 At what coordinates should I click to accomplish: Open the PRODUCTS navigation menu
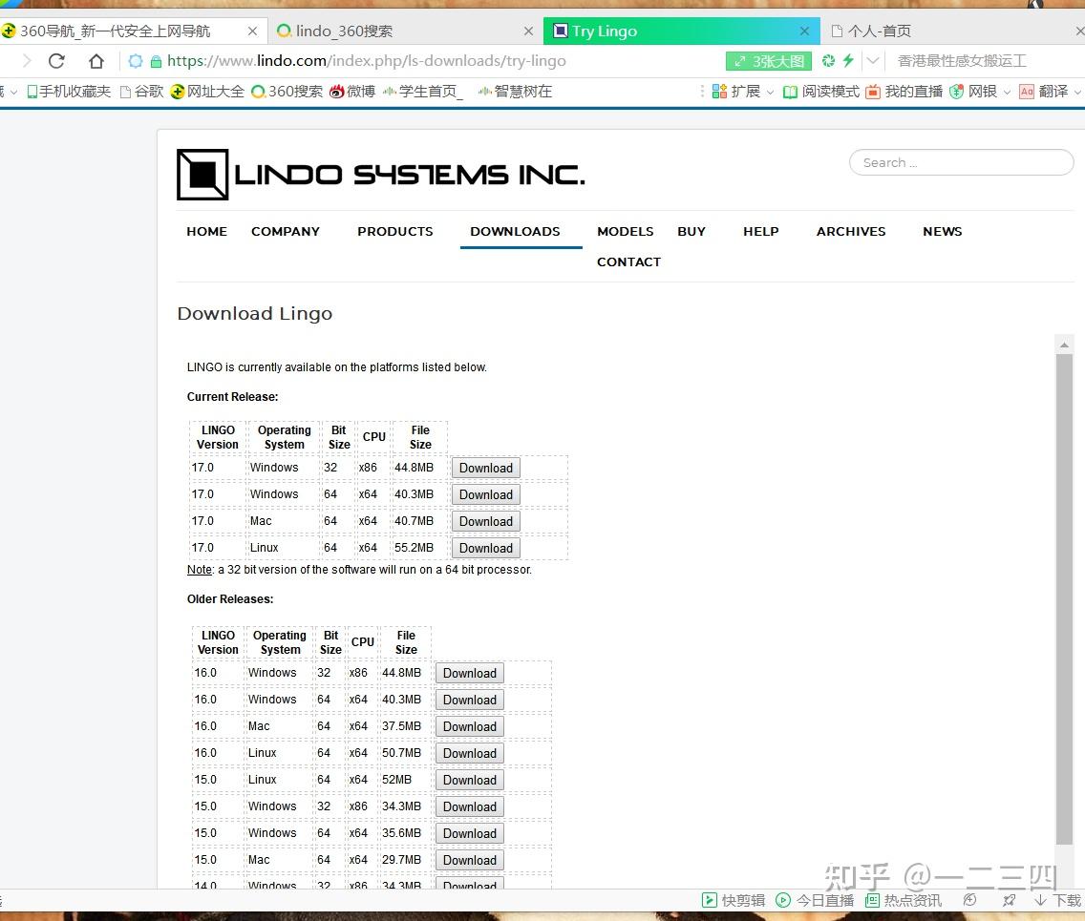point(395,231)
